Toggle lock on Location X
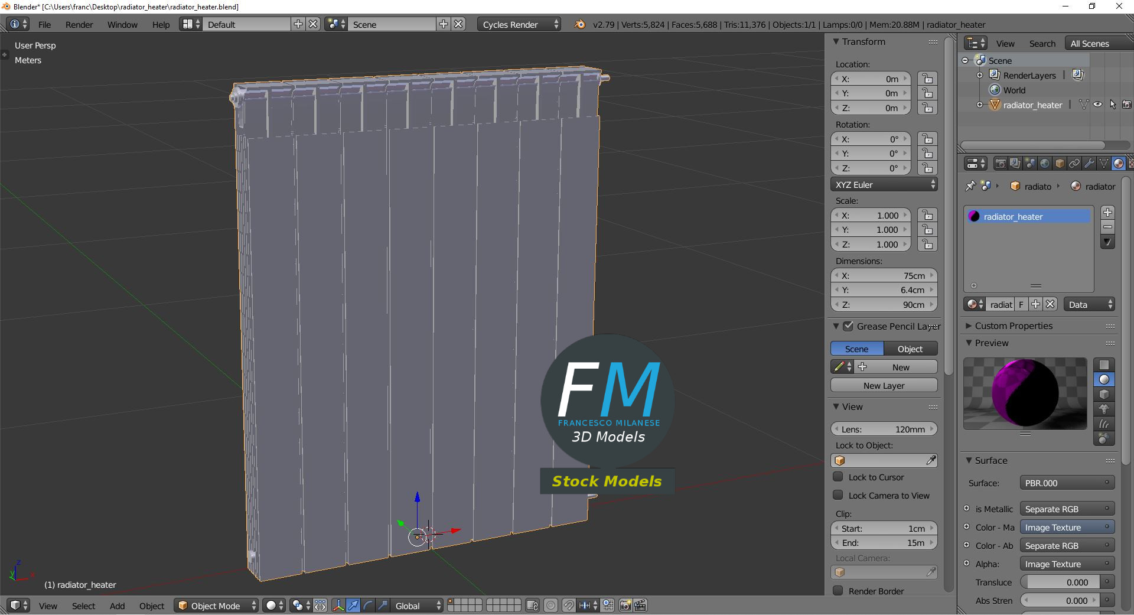Viewport: 1134px width, 615px height. tap(928, 79)
